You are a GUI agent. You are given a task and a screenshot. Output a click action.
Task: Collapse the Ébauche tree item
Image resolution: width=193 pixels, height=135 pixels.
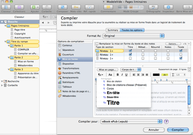point(2,22)
